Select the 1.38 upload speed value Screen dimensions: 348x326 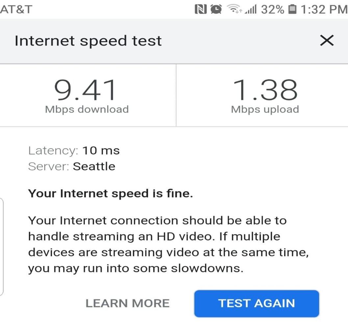265,90
